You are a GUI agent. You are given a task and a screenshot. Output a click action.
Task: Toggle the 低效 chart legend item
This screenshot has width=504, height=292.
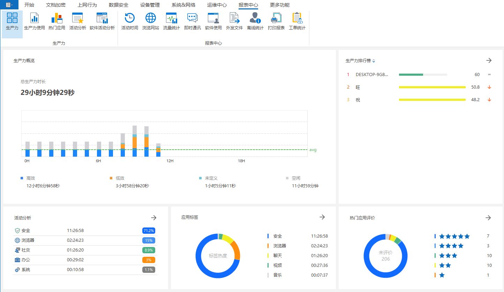pos(117,178)
